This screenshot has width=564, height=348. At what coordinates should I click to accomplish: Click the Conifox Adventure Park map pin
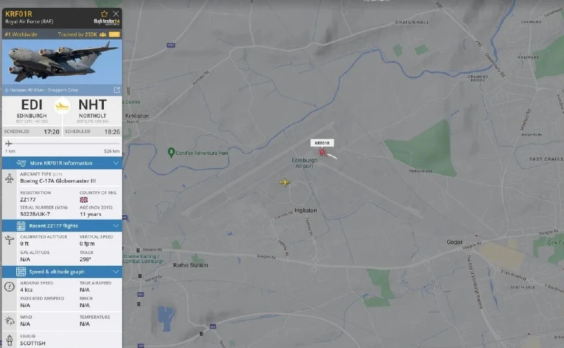tap(171, 152)
